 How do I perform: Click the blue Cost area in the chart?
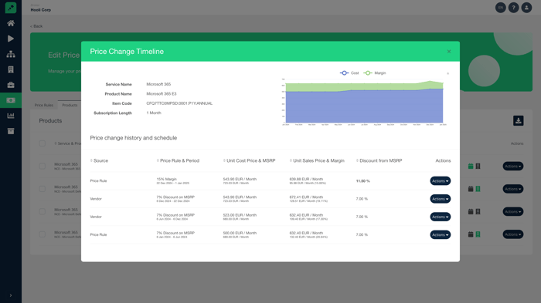364,106
